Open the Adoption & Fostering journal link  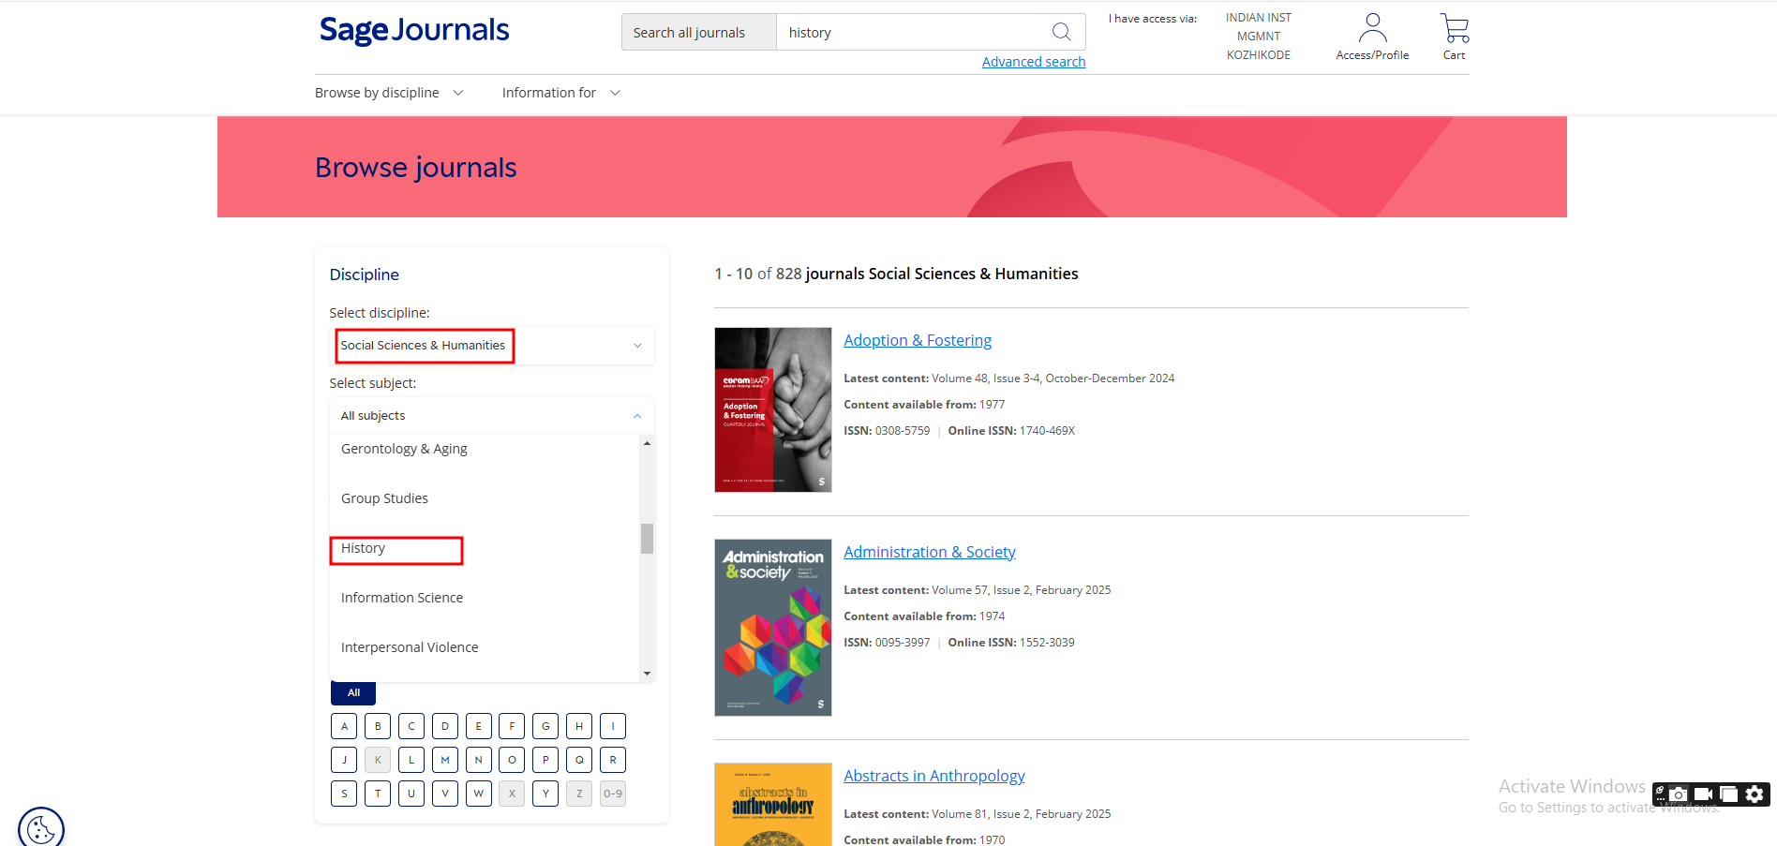(x=917, y=340)
